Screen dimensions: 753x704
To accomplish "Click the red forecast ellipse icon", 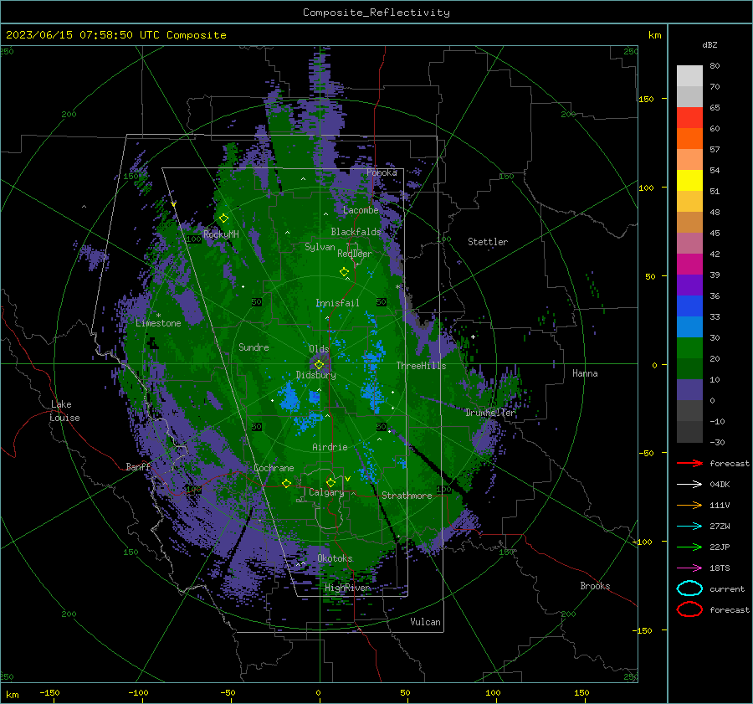I will 689,609.
